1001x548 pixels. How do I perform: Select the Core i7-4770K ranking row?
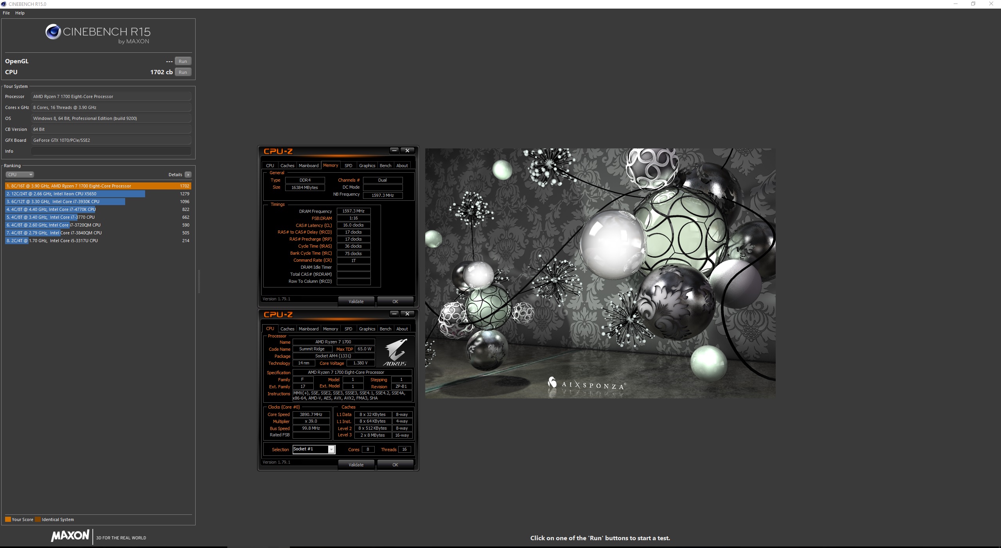click(x=98, y=209)
